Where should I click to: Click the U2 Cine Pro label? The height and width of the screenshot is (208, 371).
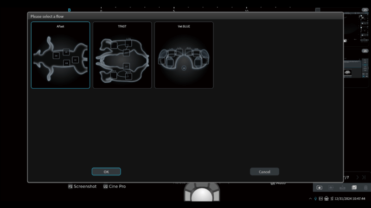pyautogui.click(x=115, y=186)
